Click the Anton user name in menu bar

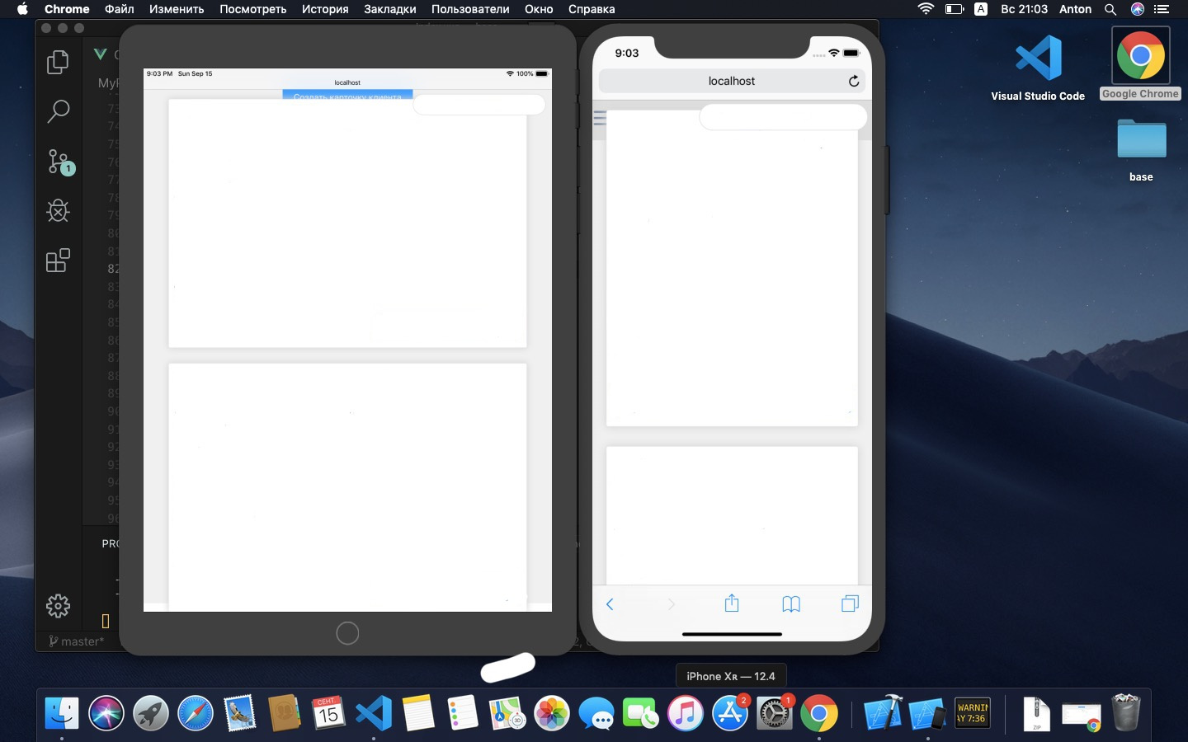click(1075, 9)
